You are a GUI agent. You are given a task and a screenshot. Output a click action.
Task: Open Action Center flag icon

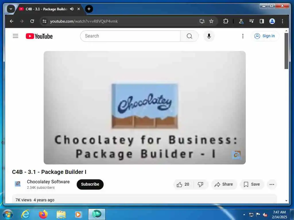pyautogui.click(x=258, y=215)
